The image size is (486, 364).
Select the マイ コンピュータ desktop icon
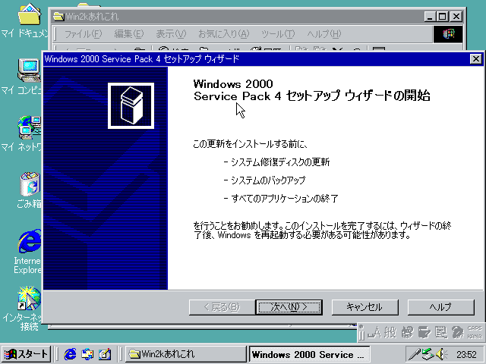pos(29,77)
